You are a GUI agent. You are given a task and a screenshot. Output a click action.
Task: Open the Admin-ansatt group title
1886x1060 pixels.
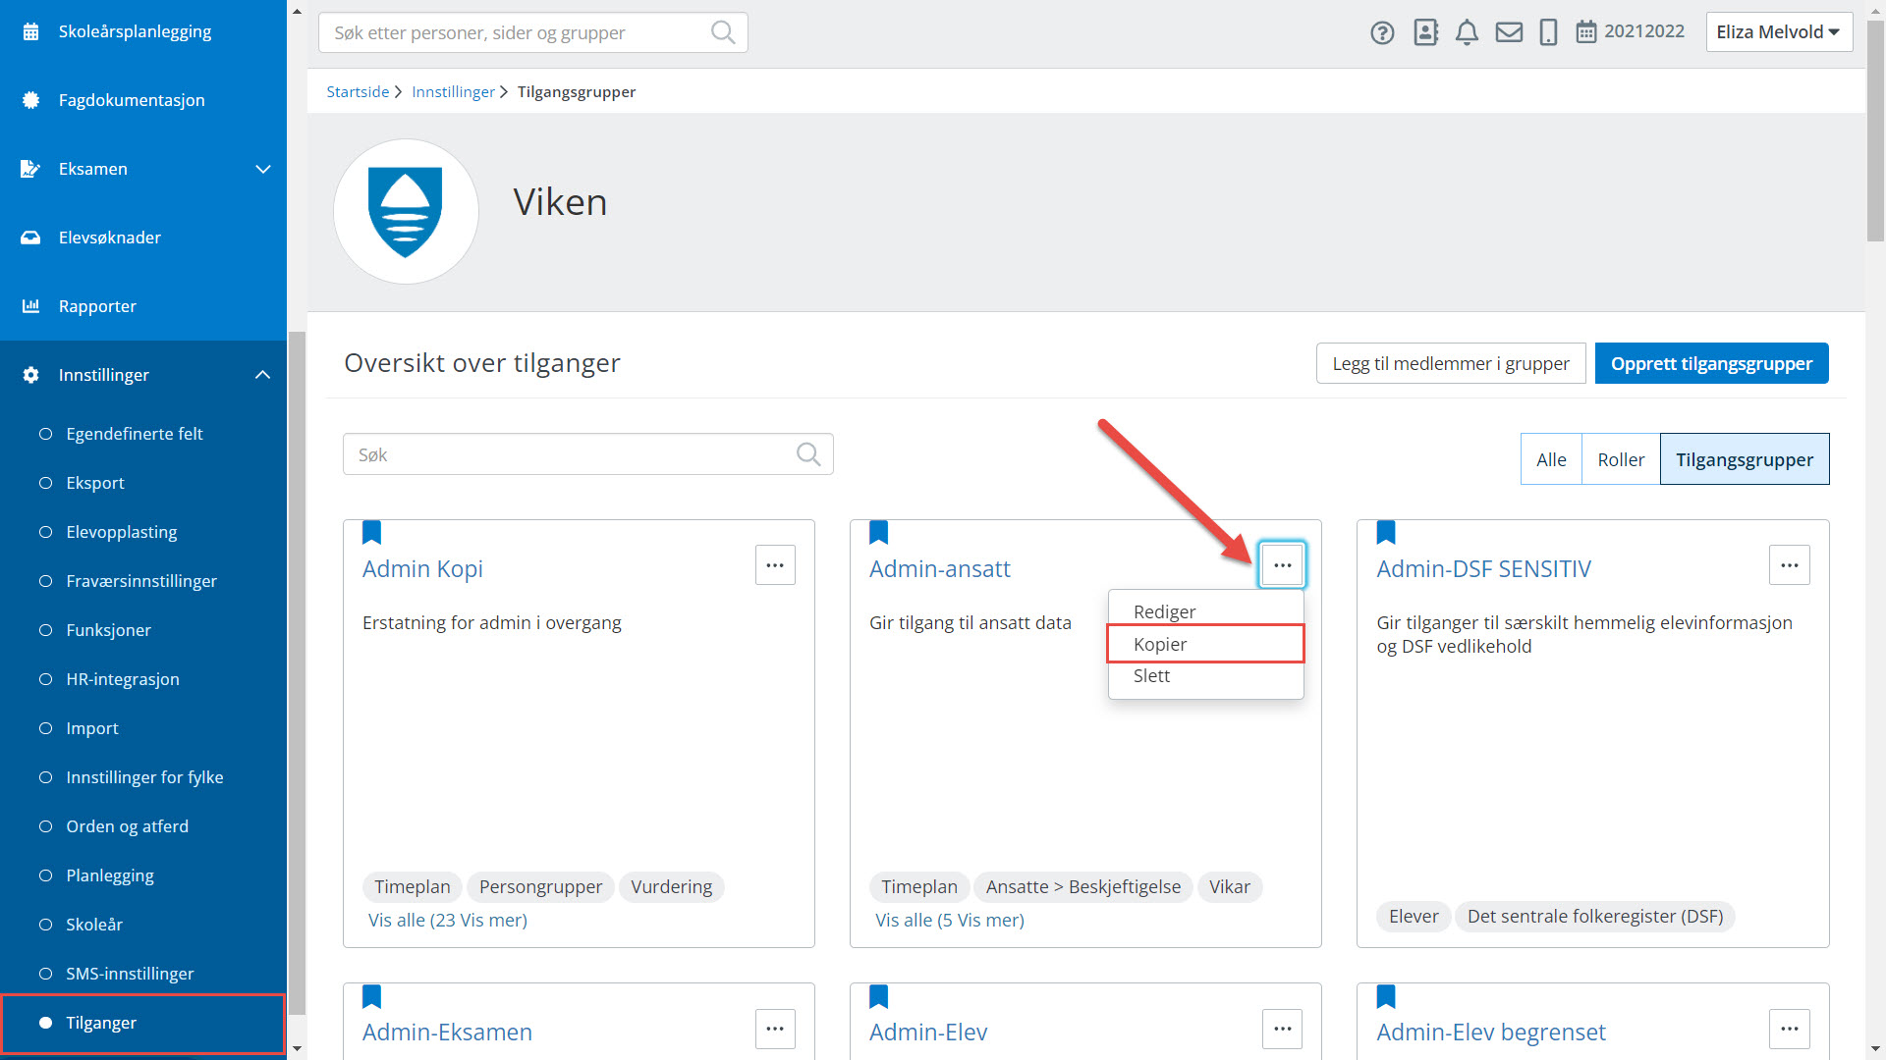(939, 568)
